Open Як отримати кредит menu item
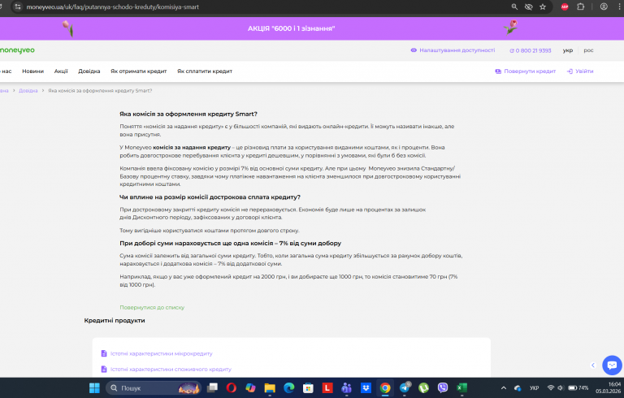The image size is (624, 398). 138,71
